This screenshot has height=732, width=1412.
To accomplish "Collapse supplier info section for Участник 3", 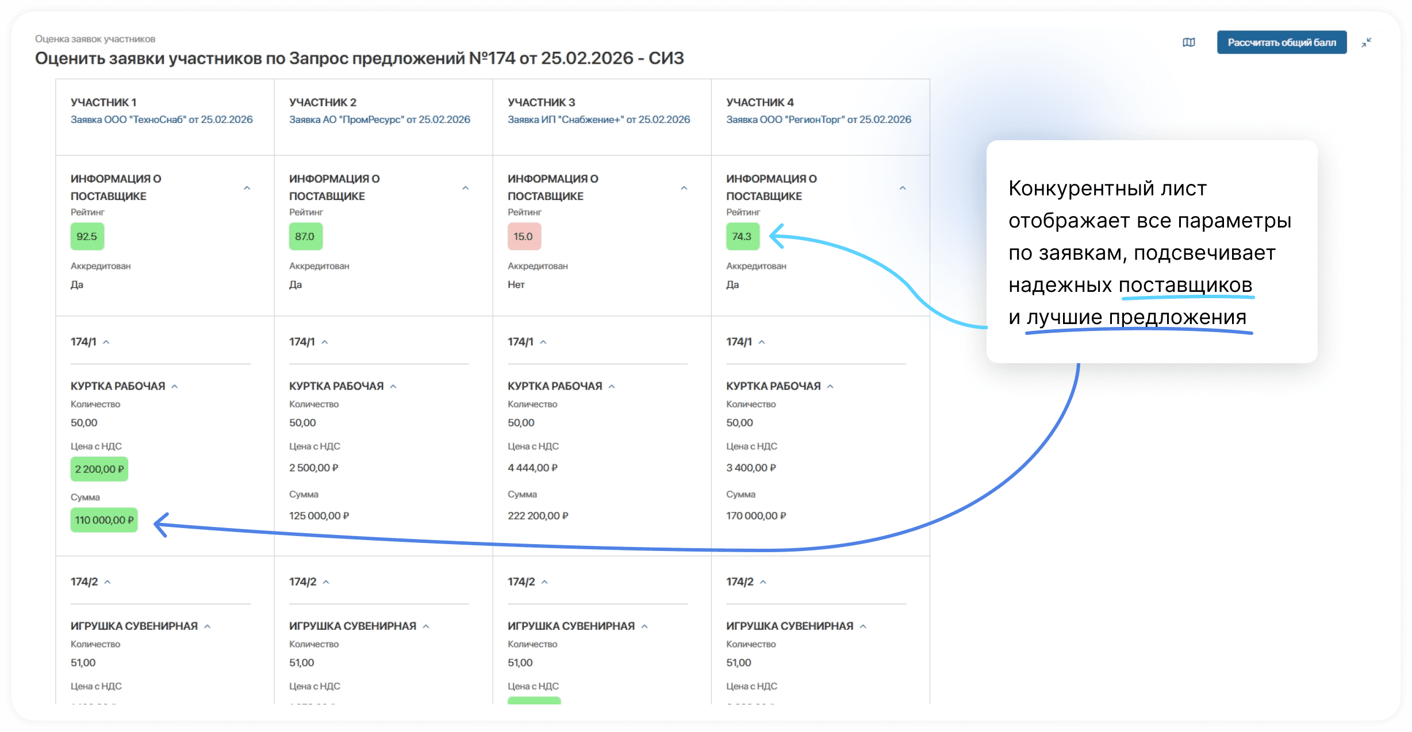I will (684, 187).
